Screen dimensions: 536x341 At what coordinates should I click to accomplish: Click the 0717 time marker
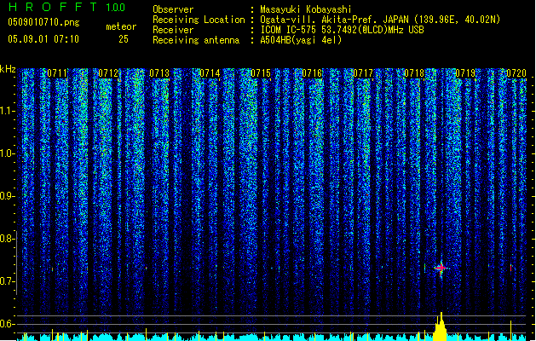click(363, 73)
